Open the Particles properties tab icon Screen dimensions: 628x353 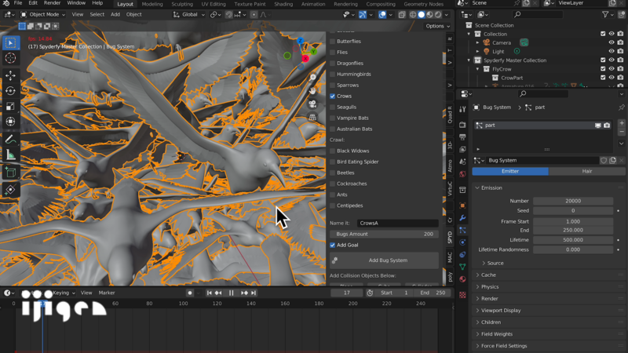coord(462,230)
